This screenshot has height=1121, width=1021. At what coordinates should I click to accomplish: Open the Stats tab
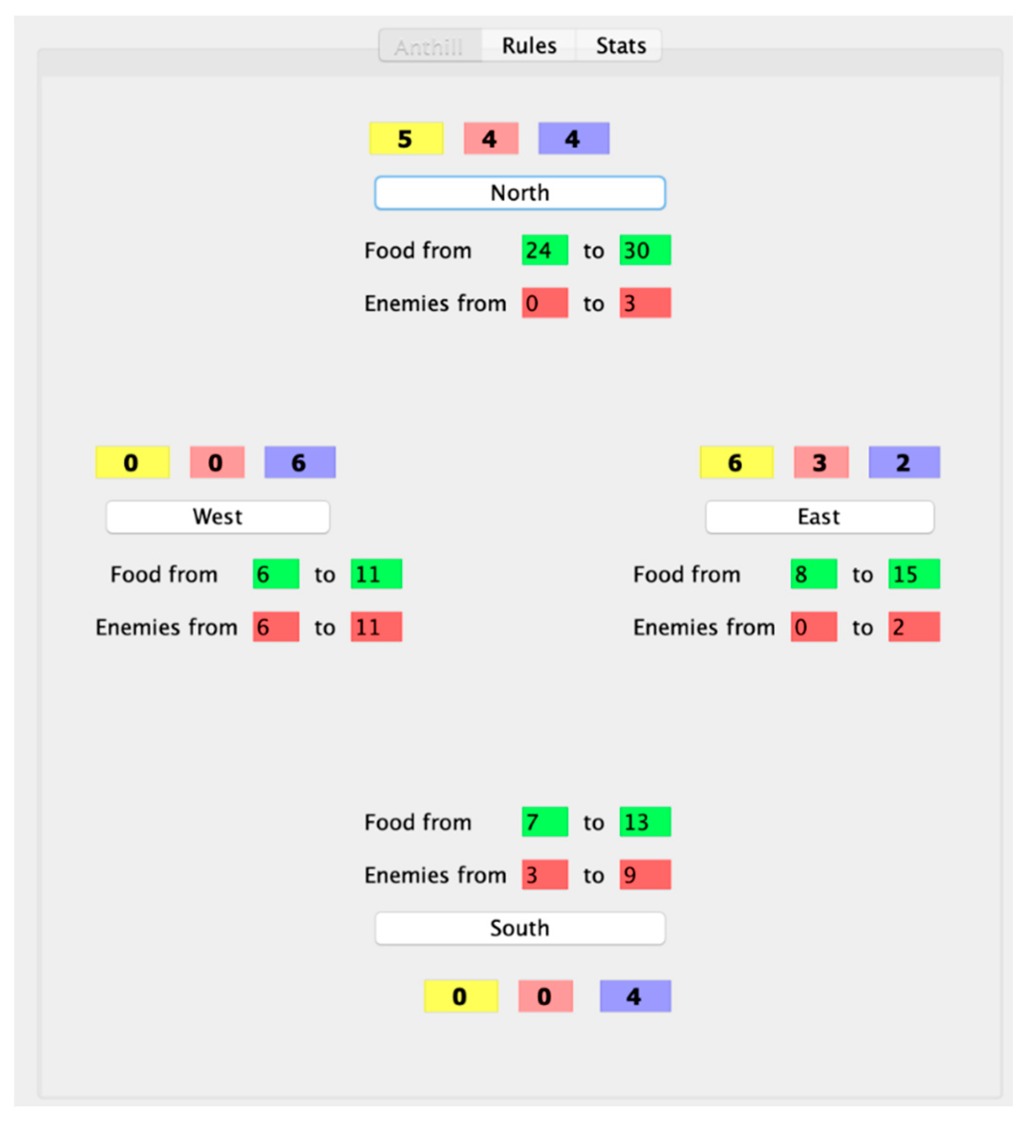coord(620,46)
